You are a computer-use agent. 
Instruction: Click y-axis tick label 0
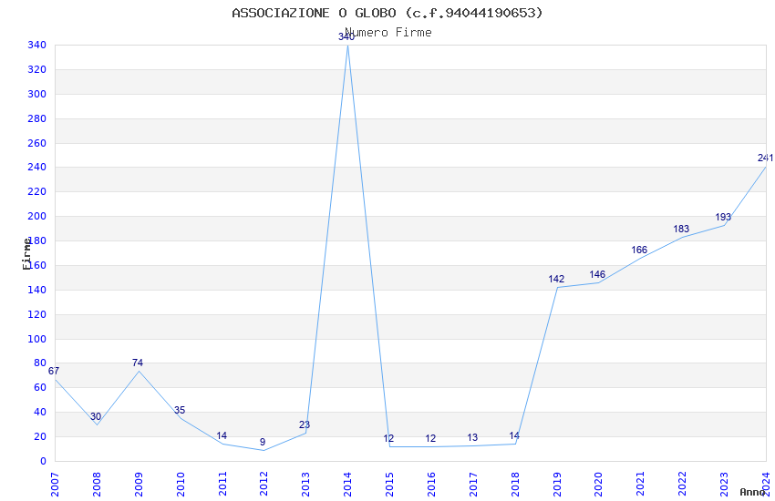click(x=44, y=461)
